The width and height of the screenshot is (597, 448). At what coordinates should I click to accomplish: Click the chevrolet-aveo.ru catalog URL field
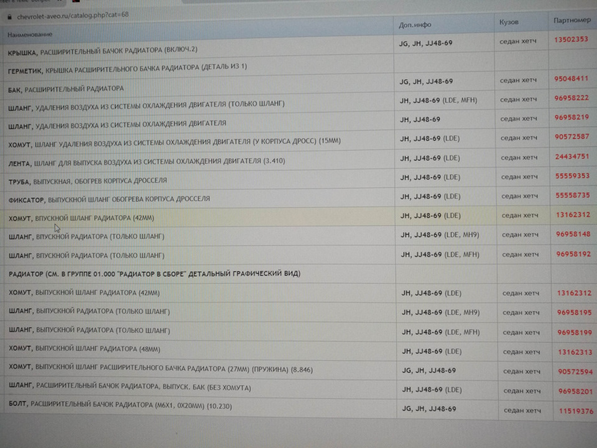pos(73,16)
